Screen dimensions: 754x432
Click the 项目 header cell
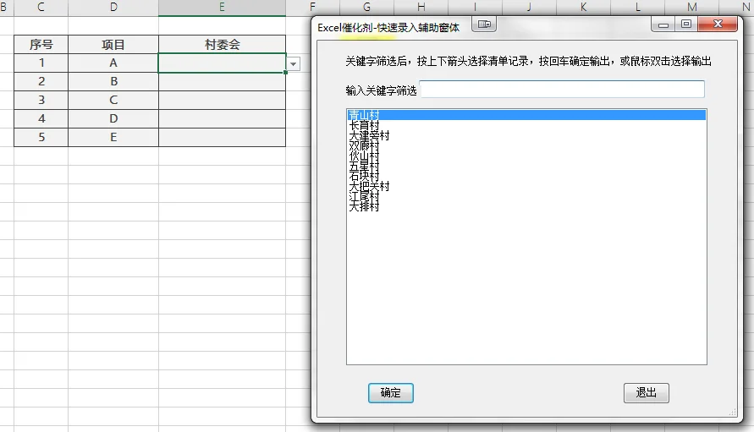click(x=113, y=44)
